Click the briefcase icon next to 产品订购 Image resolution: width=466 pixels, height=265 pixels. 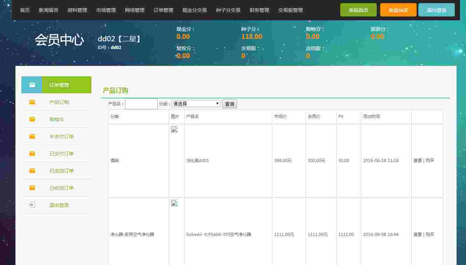tap(32, 102)
